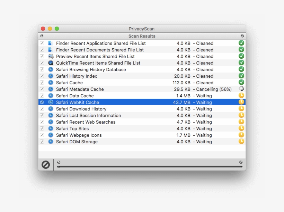Click Safari icon next to Safari Metadata Cache
Image resolution: width=284 pixels, height=212 pixels.
tap(51, 89)
